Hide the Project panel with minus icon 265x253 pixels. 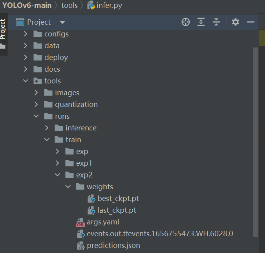[x=251, y=22]
